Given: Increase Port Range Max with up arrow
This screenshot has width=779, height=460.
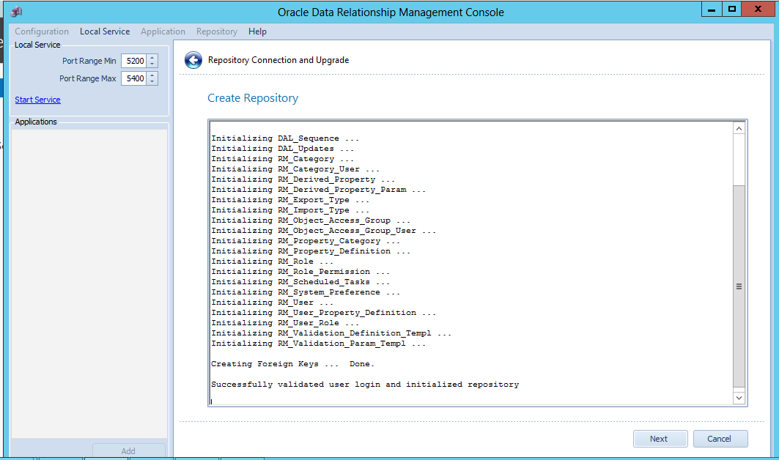Looking at the screenshot, I should (152, 75).
